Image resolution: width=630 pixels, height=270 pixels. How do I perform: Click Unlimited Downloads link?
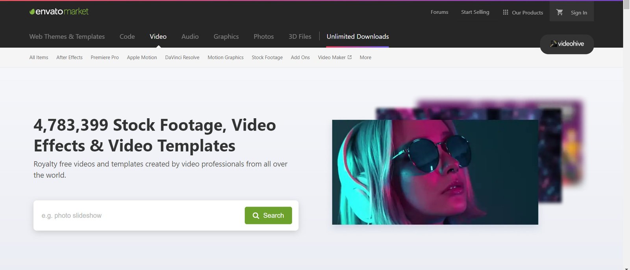click(x=358, y=37)
